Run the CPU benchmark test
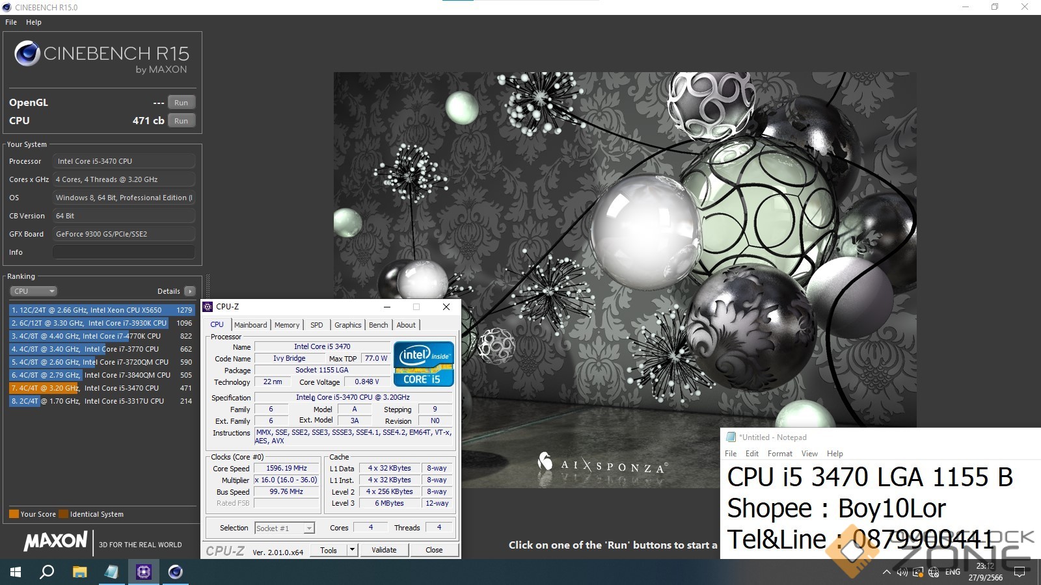This screenshot has height=585, width=1041. pyautogui.click(x=181, y=121)
